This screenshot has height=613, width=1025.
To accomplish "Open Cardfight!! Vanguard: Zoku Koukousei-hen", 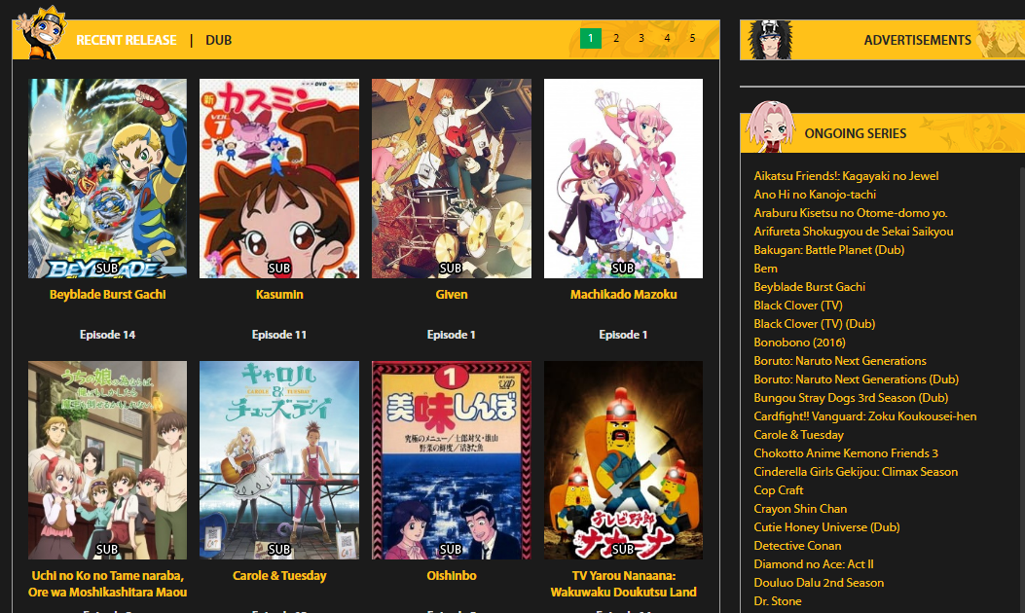I will pyautogui.click(x=865, y=416).
